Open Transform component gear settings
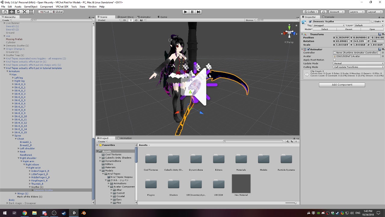 click(383, 34)
